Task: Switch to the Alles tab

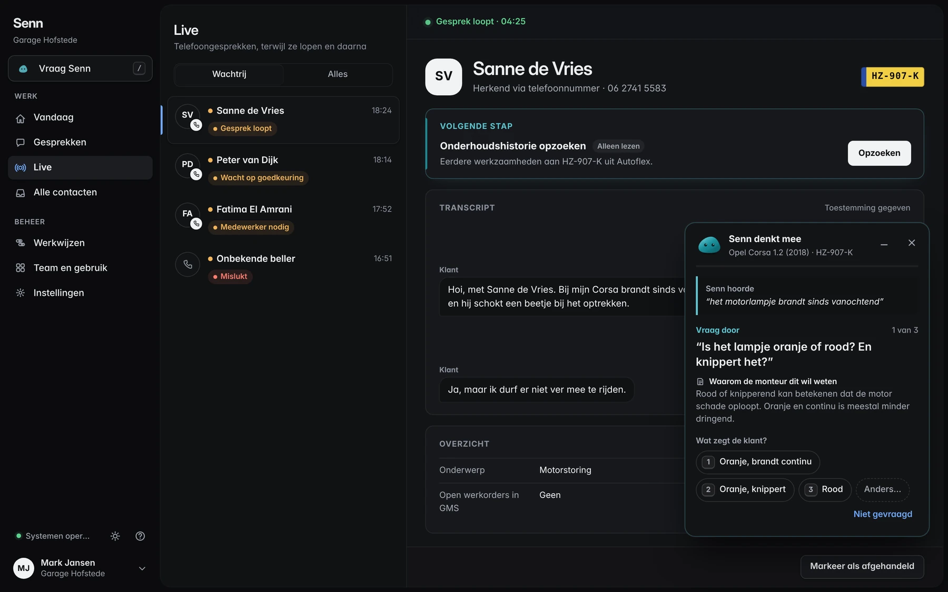Action: (x=338, y=74)
